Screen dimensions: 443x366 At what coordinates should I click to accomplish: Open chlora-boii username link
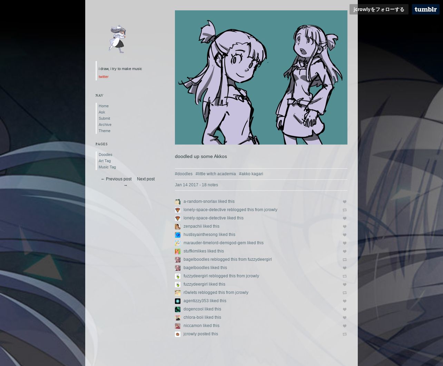tap(194, 317)
